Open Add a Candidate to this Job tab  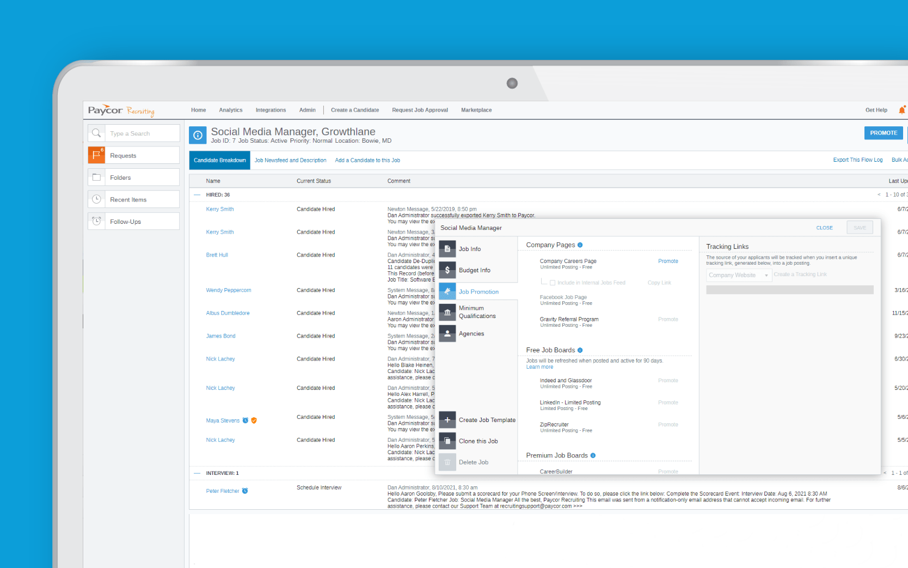point(367,160)
